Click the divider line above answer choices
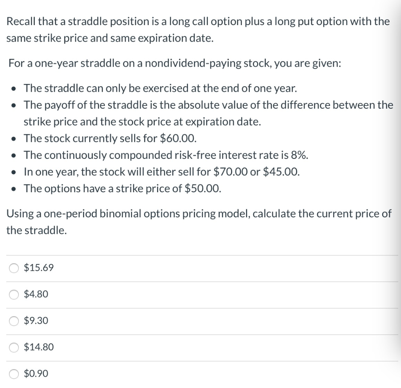The width and height of the screenshot is (401, 388). tap(200, 254)
